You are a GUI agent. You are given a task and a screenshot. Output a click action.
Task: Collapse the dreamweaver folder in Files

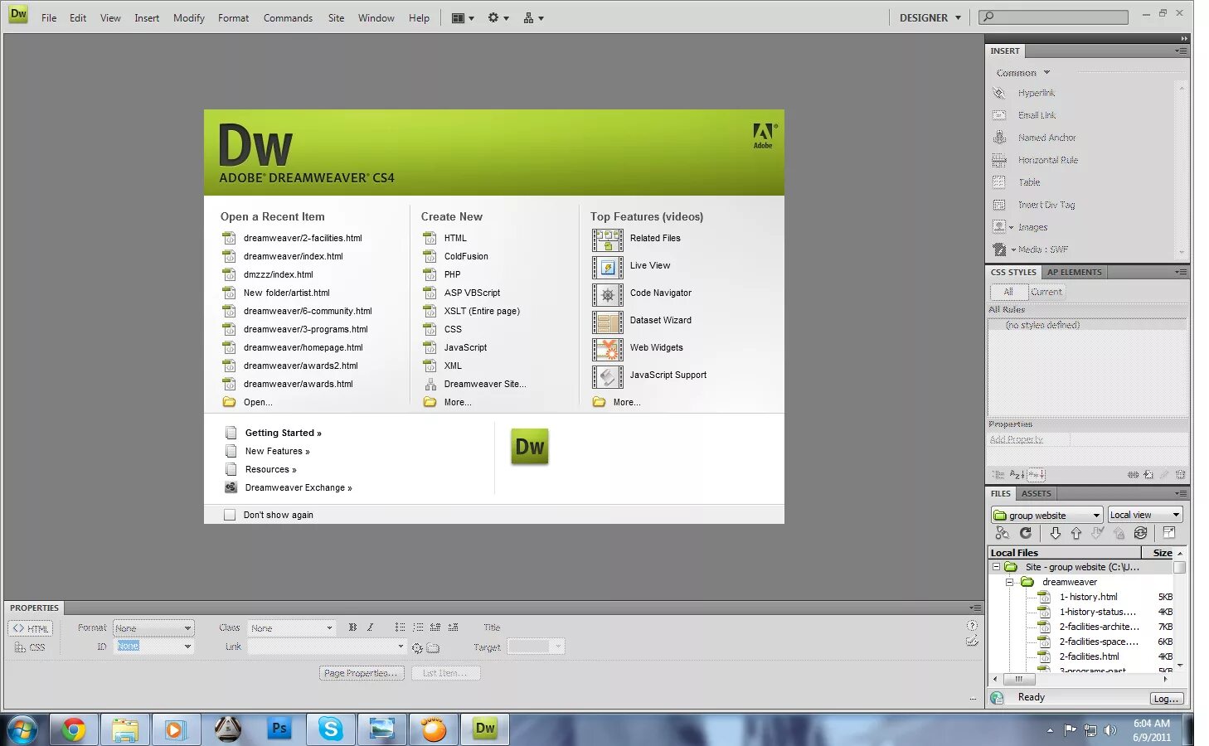(1009, 582)
